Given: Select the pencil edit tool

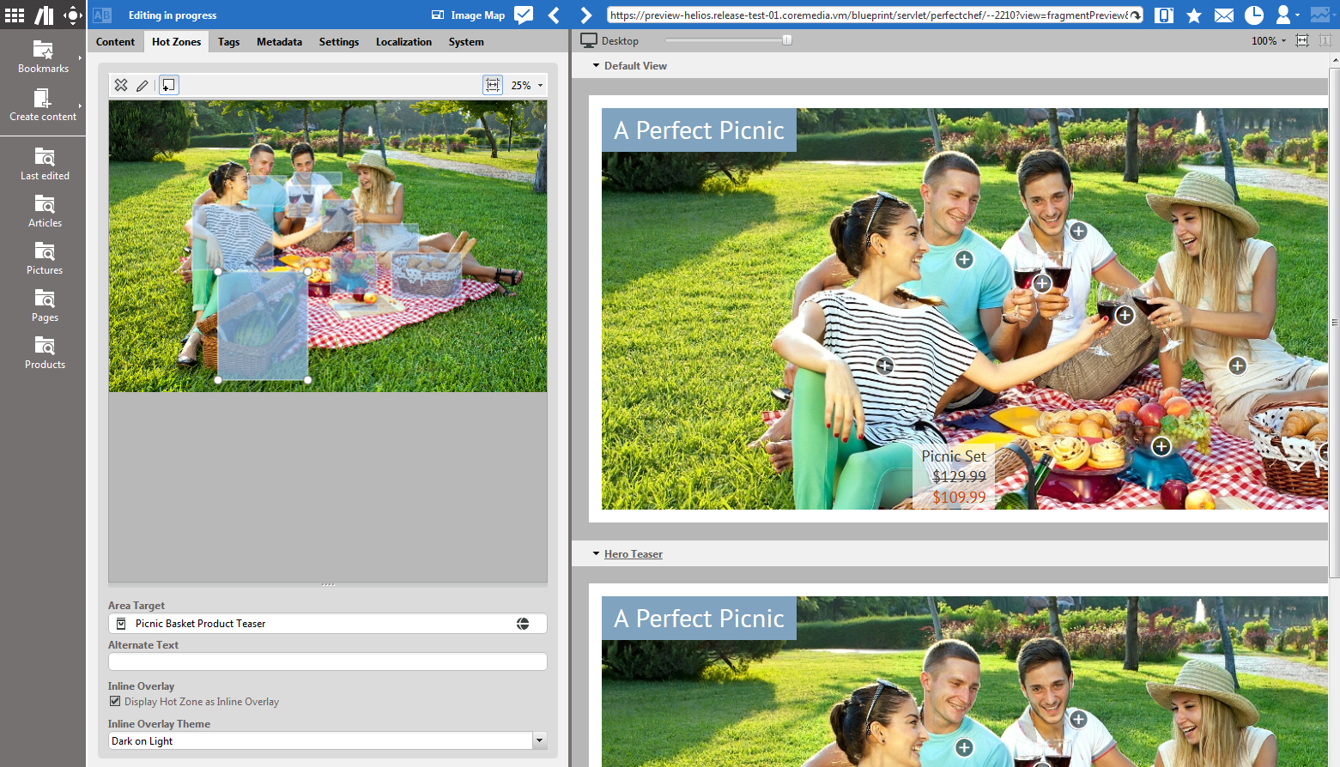Looking at the screenshot, I should pos(142,85).
